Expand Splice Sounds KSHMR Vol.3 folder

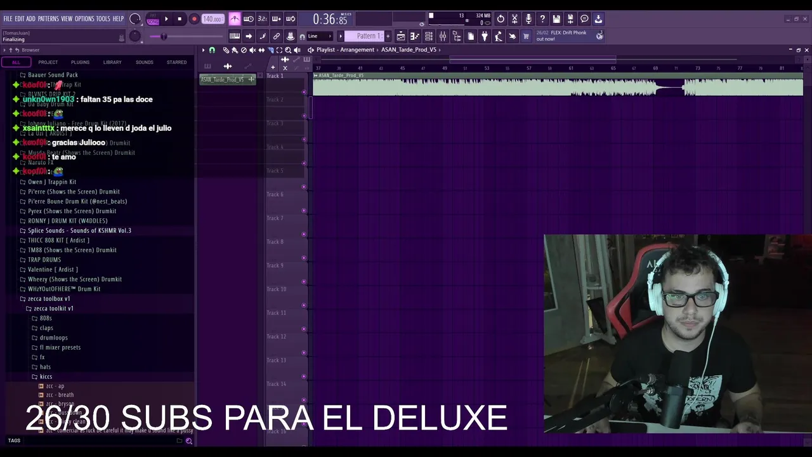click(79, 230)
